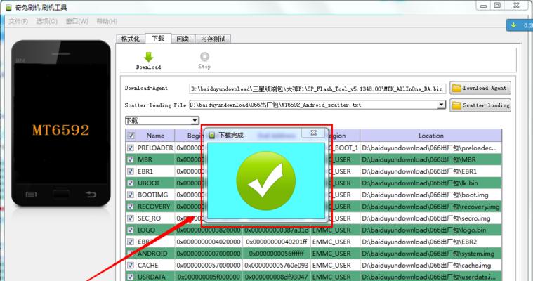533x281 pixels.
Task: Uncheck the MBR checkbox
Action: [x=131, y=159]
